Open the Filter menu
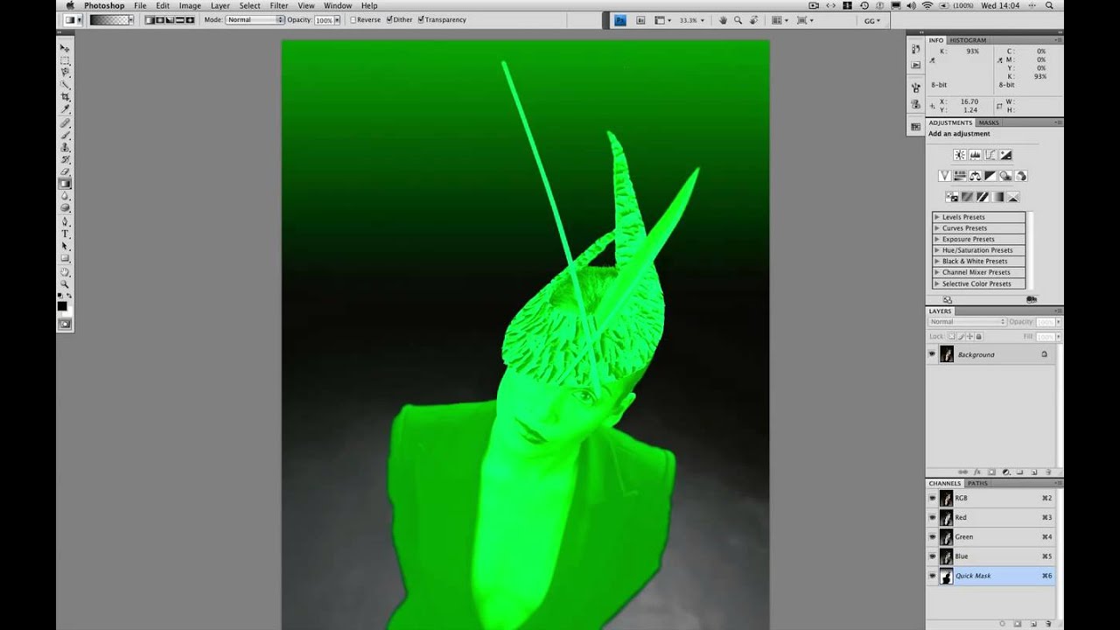Image resolution: width=1120 pixels, height=630 pixels. point(279,5)
